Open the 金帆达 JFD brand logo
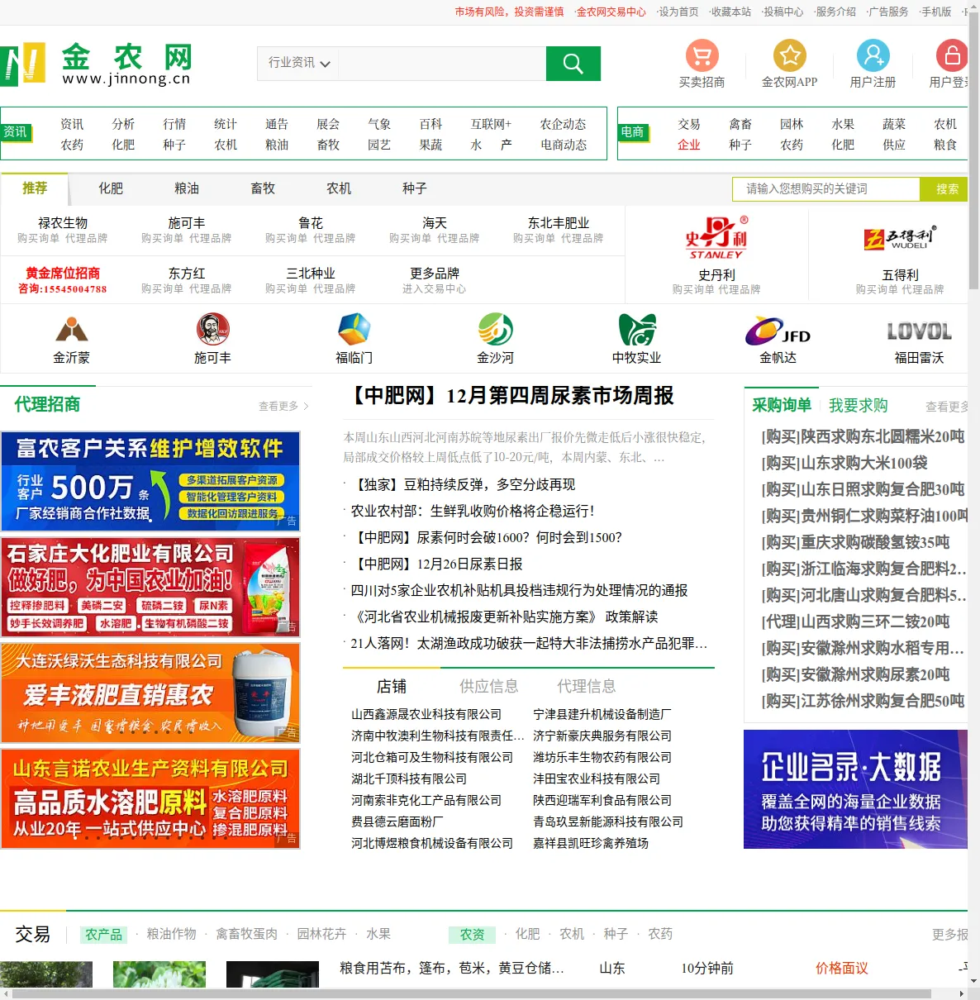The height and width of the screenshot is (1000, 980). point(778,331)
